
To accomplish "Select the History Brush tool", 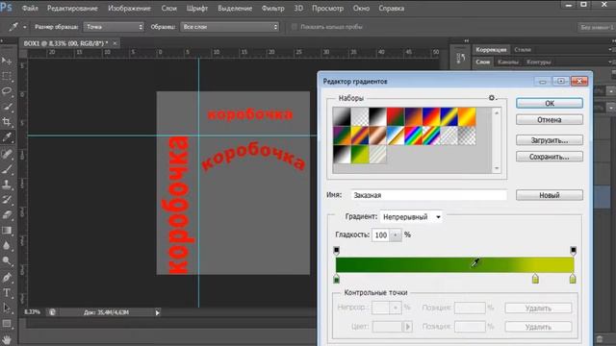I will (7, 200).
